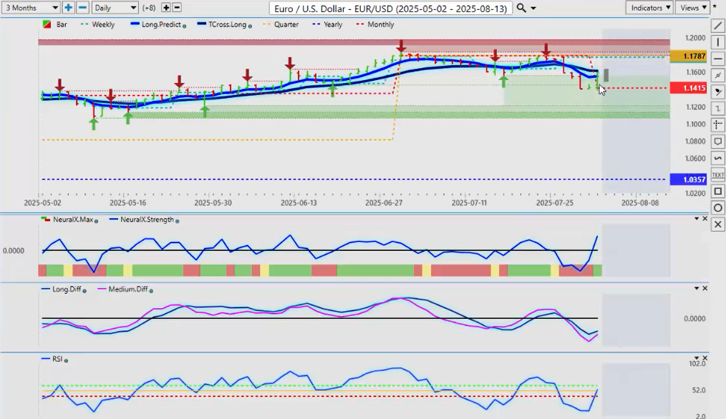This screenshot has height=419, width=726.
Task: Select the TEXT annotation tool
Action: pyautogui.click(x=718, y=174)
